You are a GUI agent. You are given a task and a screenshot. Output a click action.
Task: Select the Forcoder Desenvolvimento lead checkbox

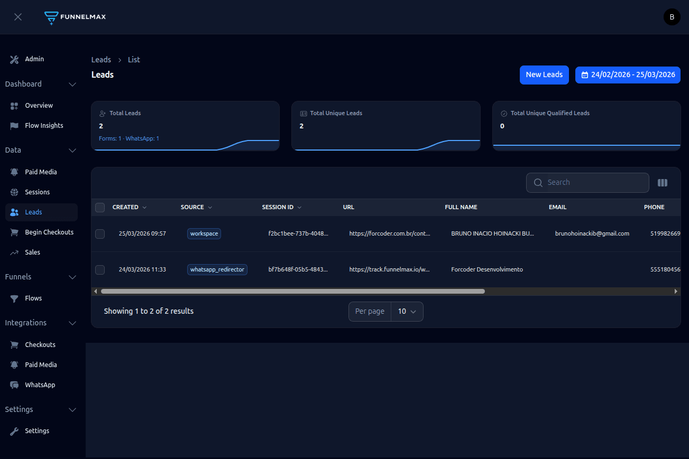[x=100, y=269]
